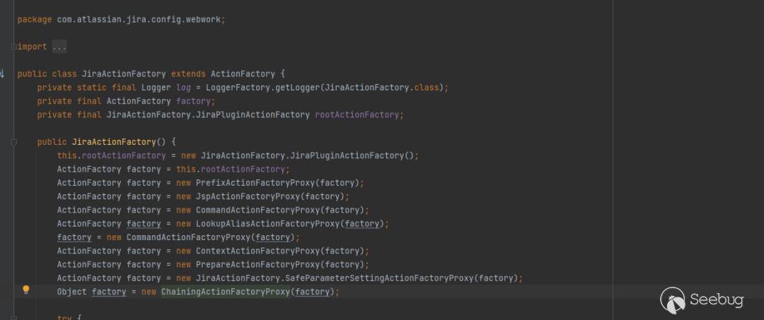
Task: Click 'LookupAliasActionFactoryProxy' constructor call
Action: 267,224
